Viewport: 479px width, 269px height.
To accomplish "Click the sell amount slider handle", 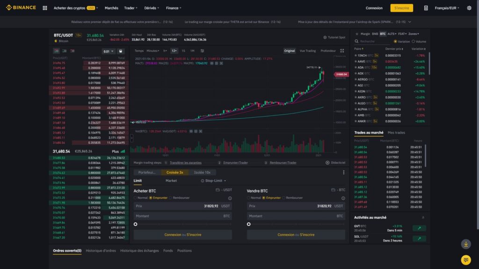I will coord(249,224).
